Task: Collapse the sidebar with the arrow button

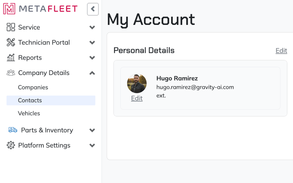Action: point(93,9)
